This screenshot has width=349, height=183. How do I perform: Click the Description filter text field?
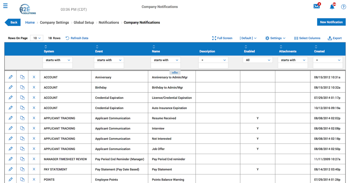[213, 66]
